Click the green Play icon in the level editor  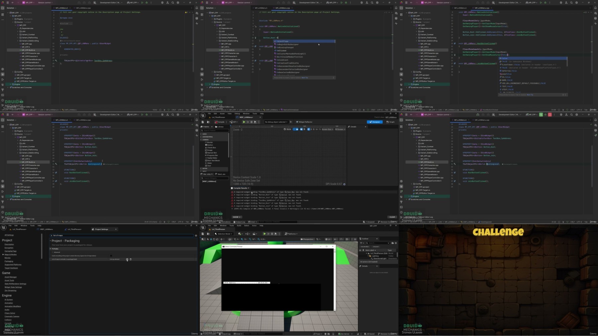264,234
